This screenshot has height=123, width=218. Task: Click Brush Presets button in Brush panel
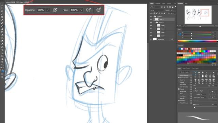(185, 72)
